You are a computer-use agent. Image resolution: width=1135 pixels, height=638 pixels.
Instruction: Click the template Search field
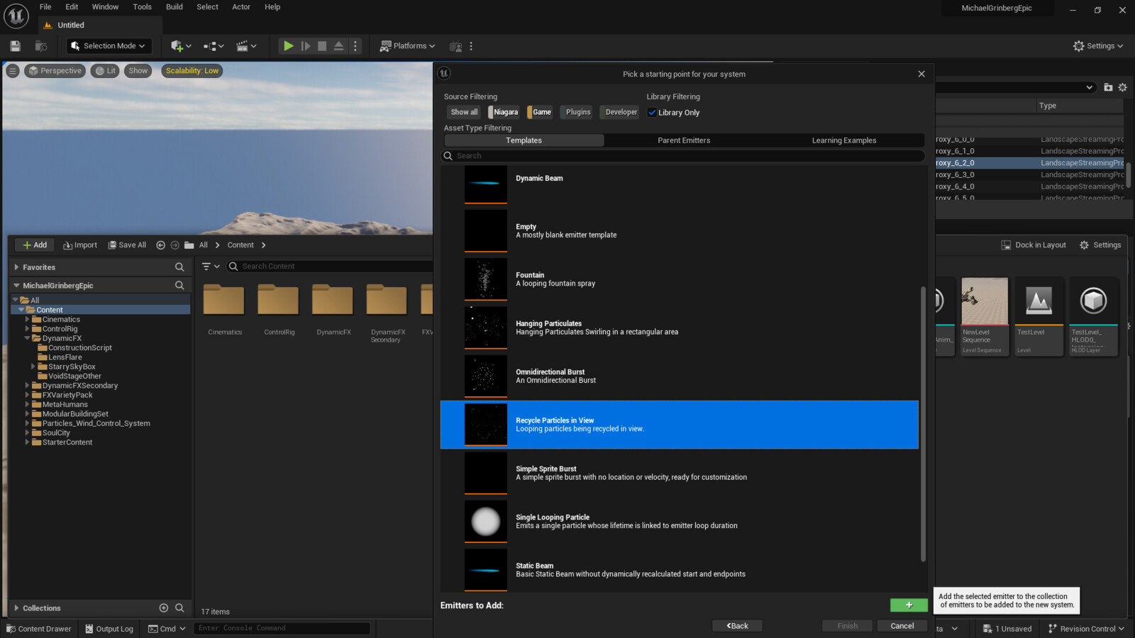click(683, 156)
